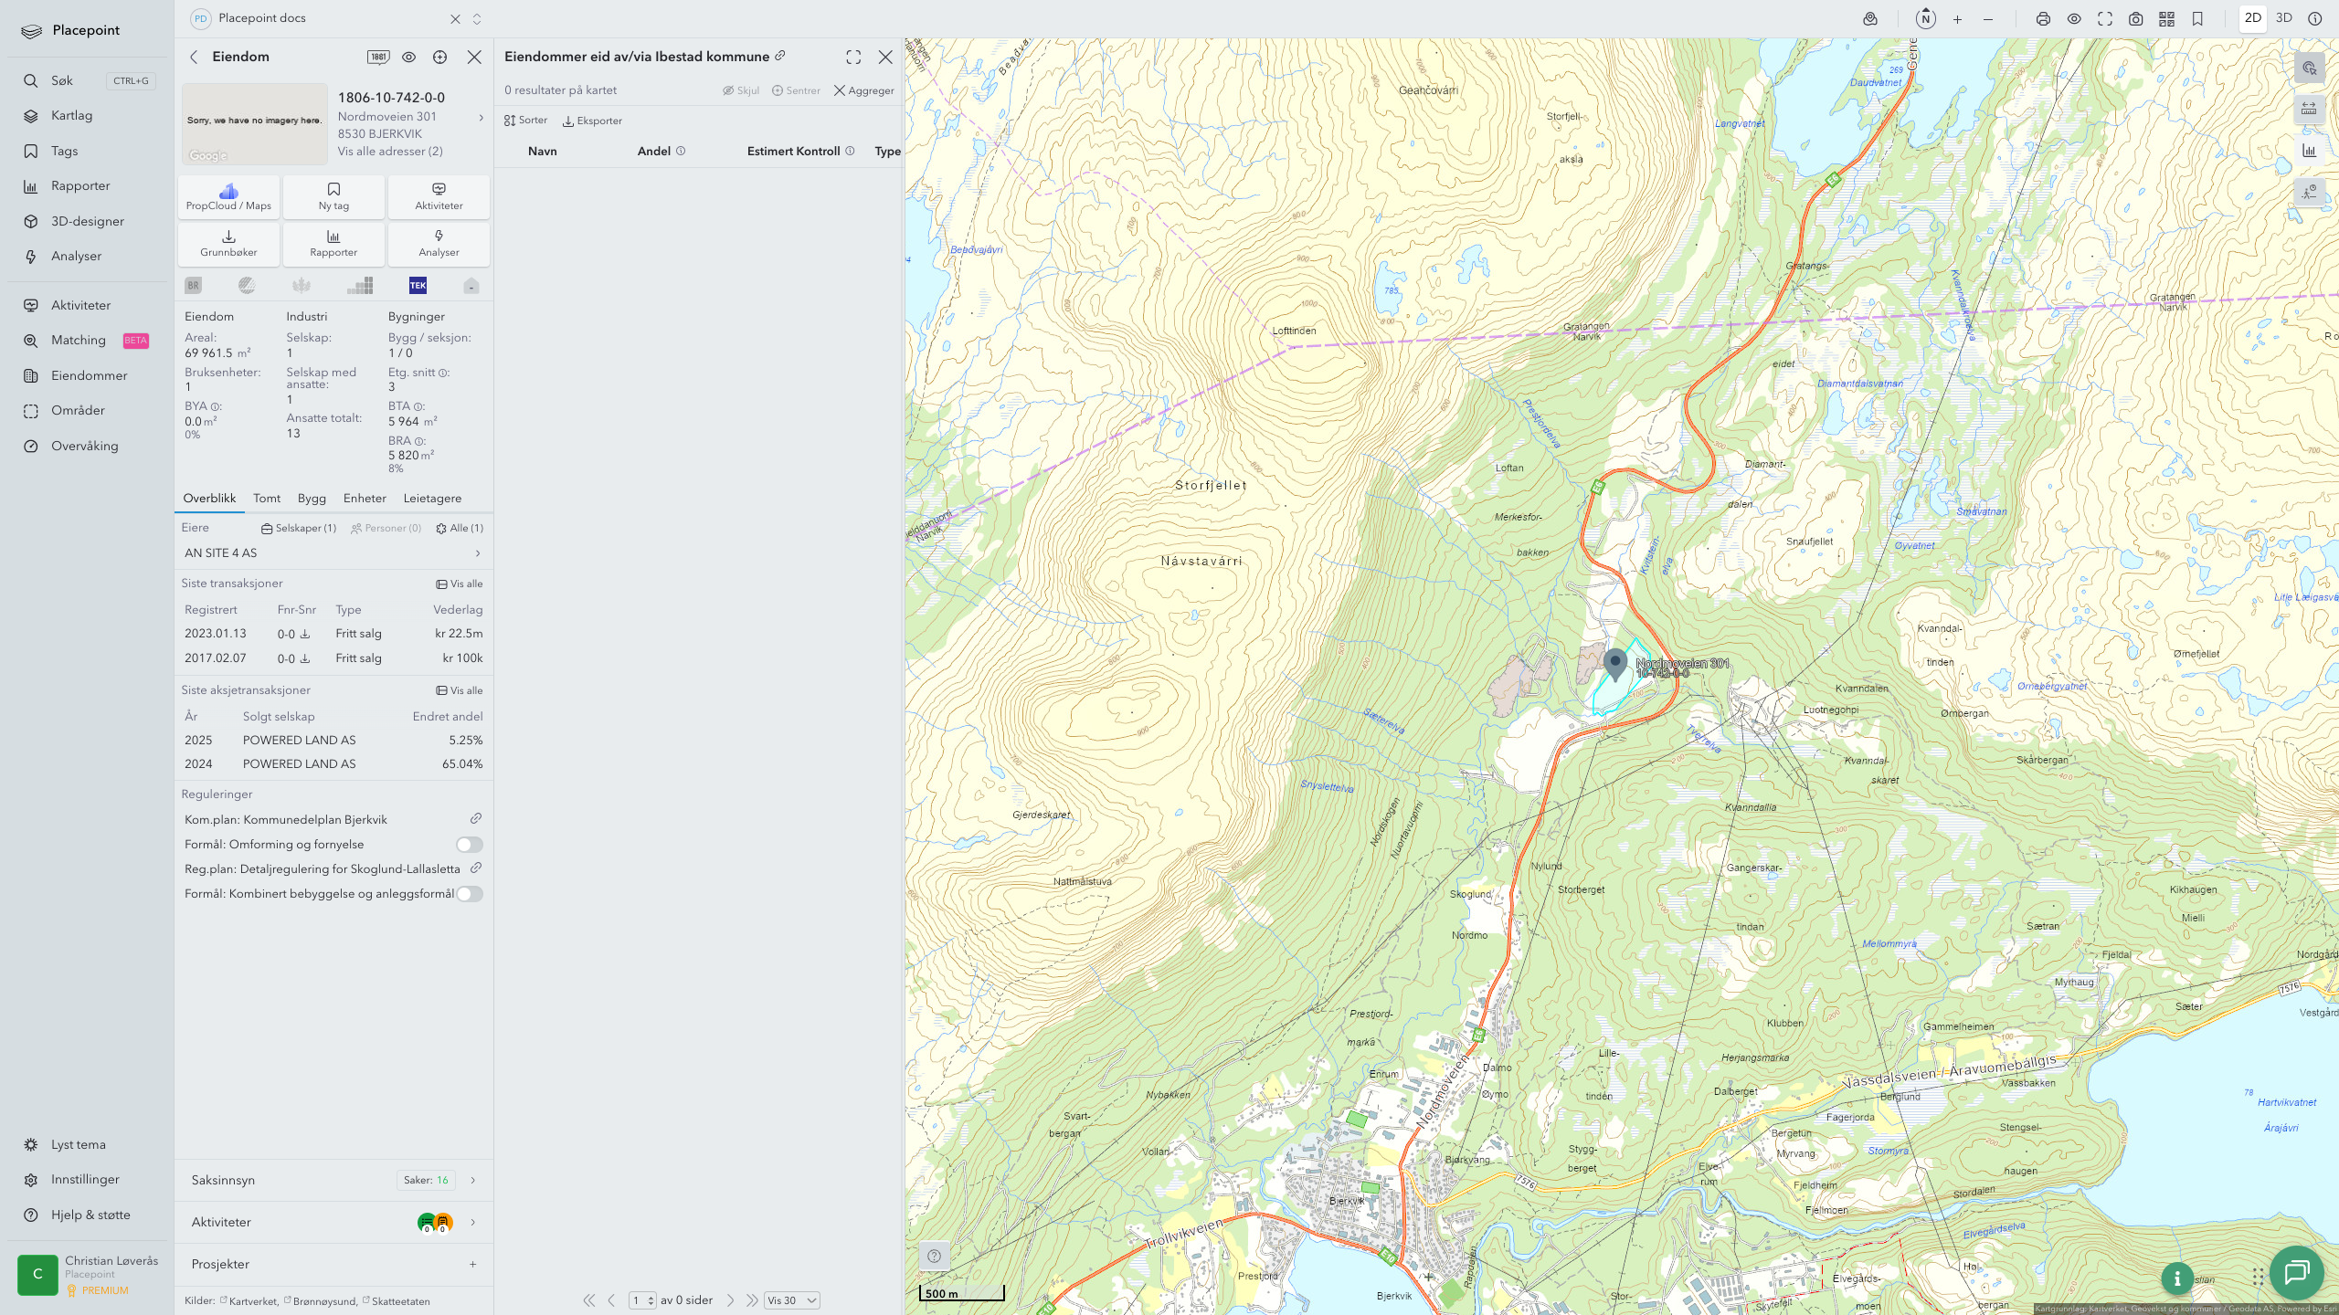Image resolution: width=2339 pixels, height=1315 pixels.
Task: Click the Søk search field
Action: [89, 80]
